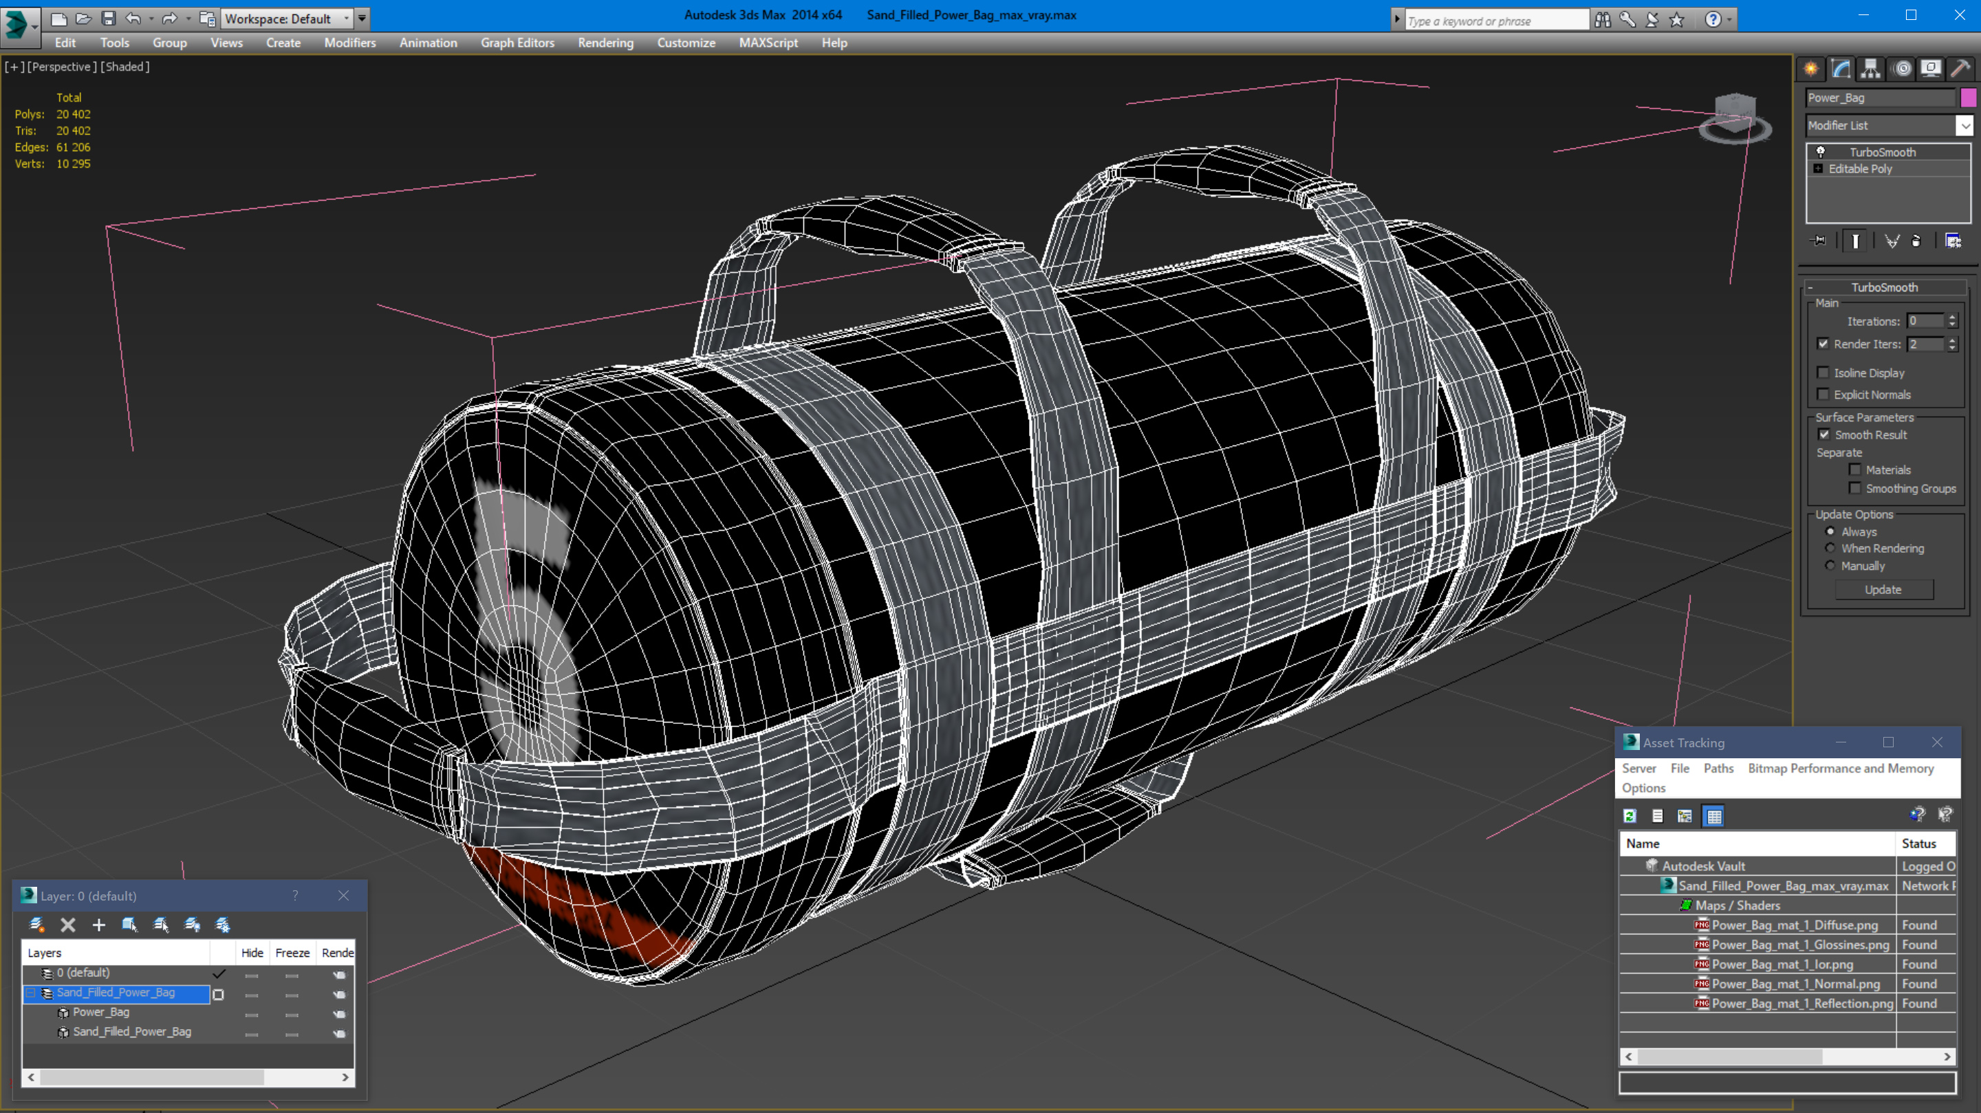Click the Save File icon in title bar

tap(109, 19)
